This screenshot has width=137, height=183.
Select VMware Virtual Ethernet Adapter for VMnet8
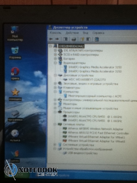pyautogui.click(x=96, y=141)
